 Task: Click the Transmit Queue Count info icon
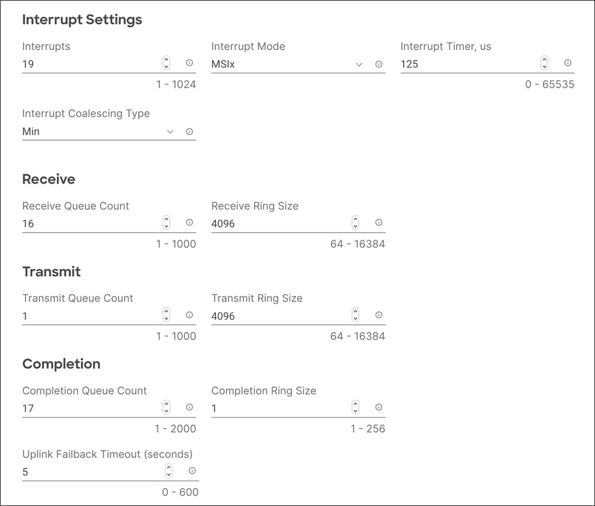pos(189,315)
